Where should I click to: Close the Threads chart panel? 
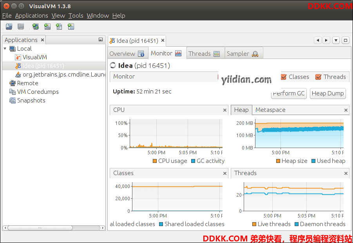click(346, 173)
